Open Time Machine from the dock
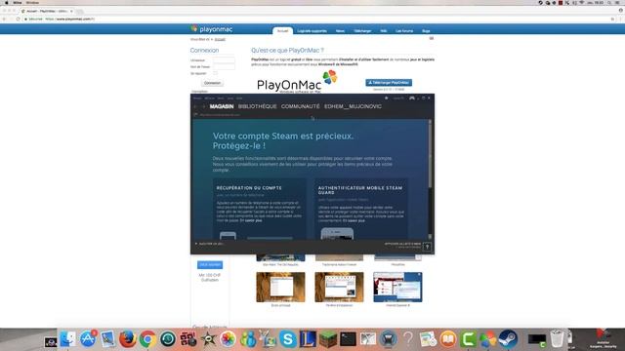Image resolution: width=625 pixels, height=351 pixels. 168,339
